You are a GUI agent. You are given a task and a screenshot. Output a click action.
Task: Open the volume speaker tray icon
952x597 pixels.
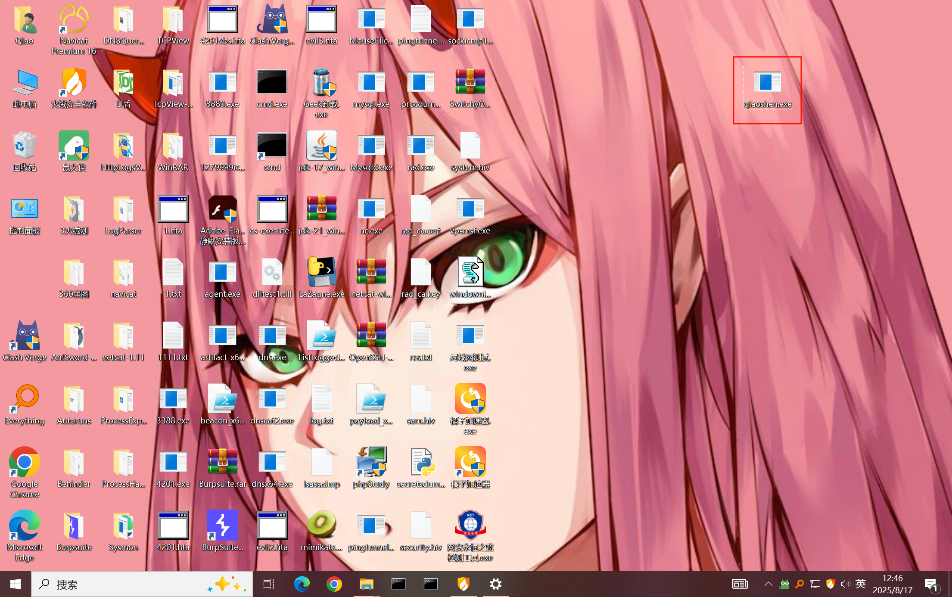click(845, 584)
